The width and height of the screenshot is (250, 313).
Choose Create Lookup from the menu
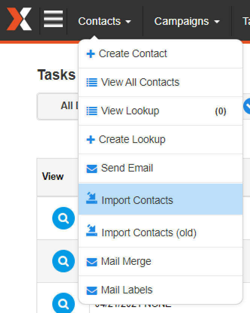pyautogui.click(x=161, y=140)
